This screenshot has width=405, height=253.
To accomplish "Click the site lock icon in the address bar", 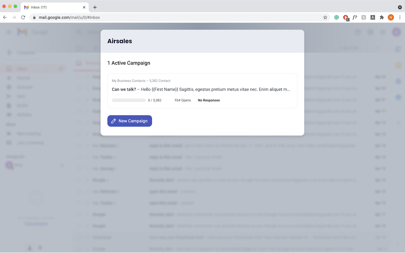I will [x=34, y=17].
